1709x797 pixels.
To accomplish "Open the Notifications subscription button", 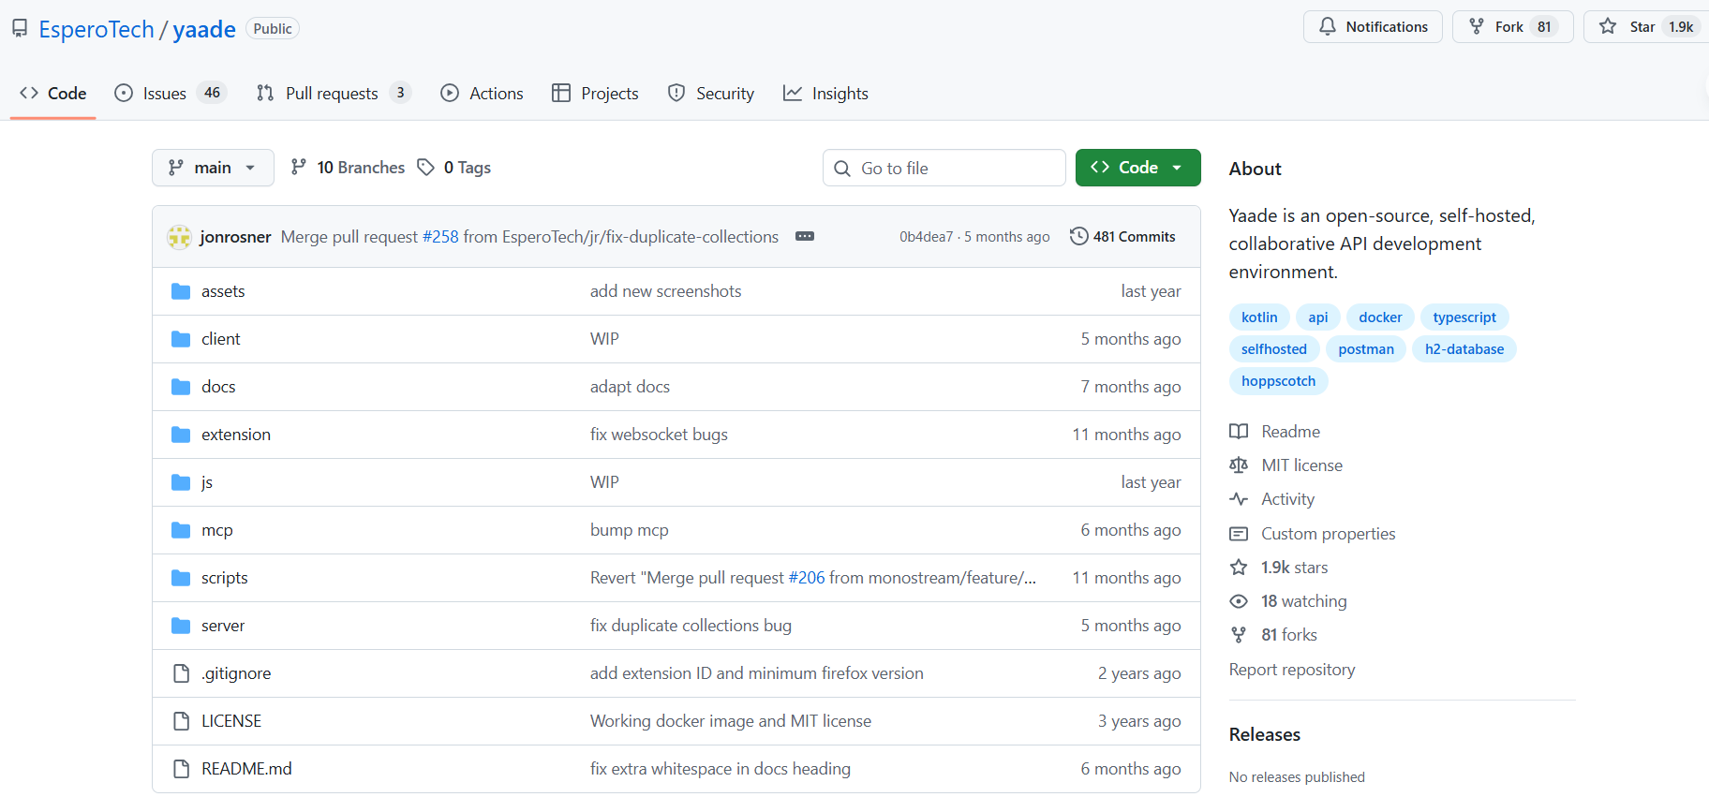I will tap(1373, 27).
